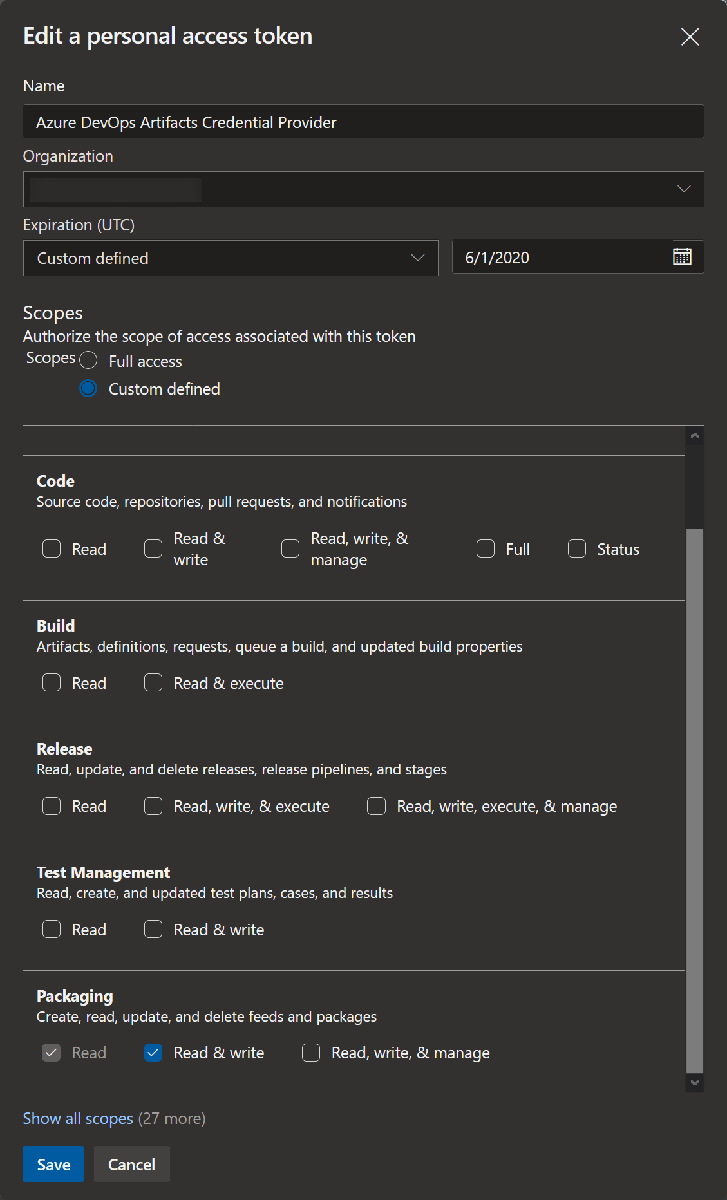727x1200 pixels.
Task: Open the Custom defined expiration dropdown
Action: pos(231,258)
